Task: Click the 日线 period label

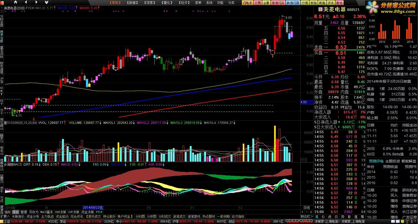Action: [306, 208]
